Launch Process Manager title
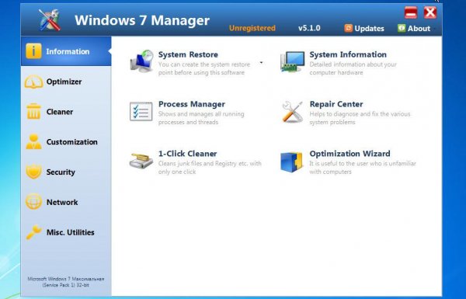This screenshot has width=466, height=299. coord(192,104)
